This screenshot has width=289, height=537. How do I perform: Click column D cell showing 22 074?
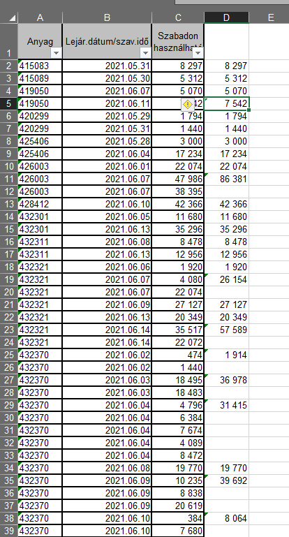pos(227,166)
